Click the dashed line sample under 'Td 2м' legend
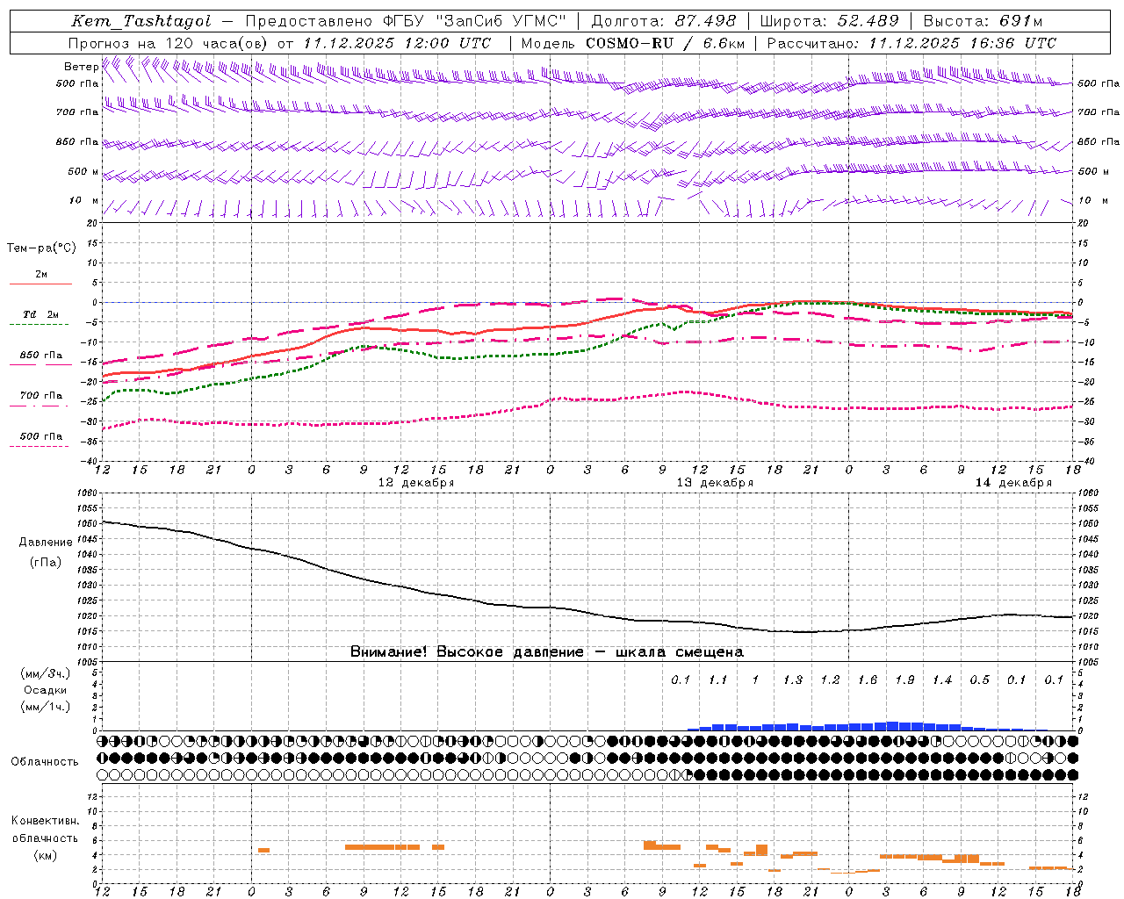This screenshot has width=1124, height=899. (40, 325)
